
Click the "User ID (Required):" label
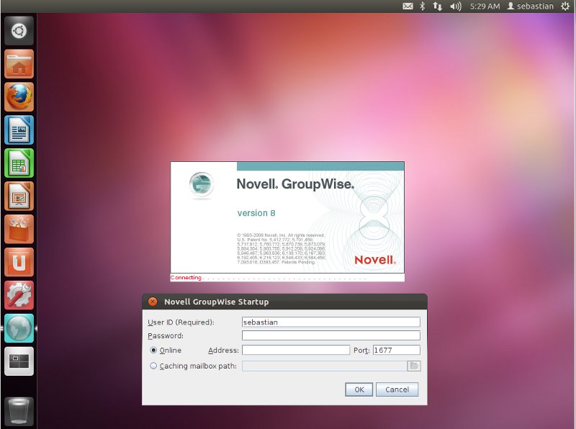point(181,322)
